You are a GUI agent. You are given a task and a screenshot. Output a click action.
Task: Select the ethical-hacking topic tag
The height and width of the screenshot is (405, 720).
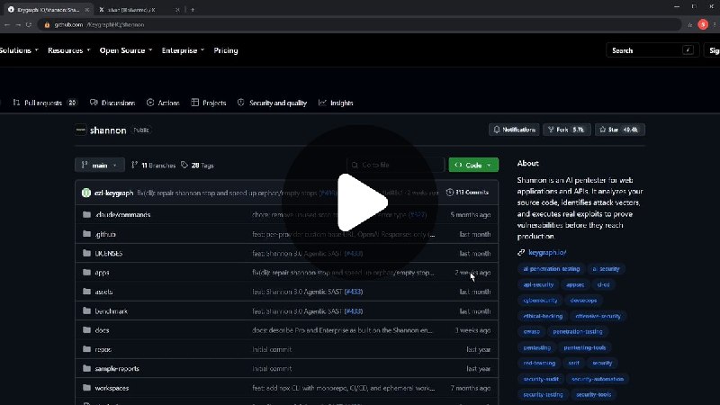click(x=543, y=316)
